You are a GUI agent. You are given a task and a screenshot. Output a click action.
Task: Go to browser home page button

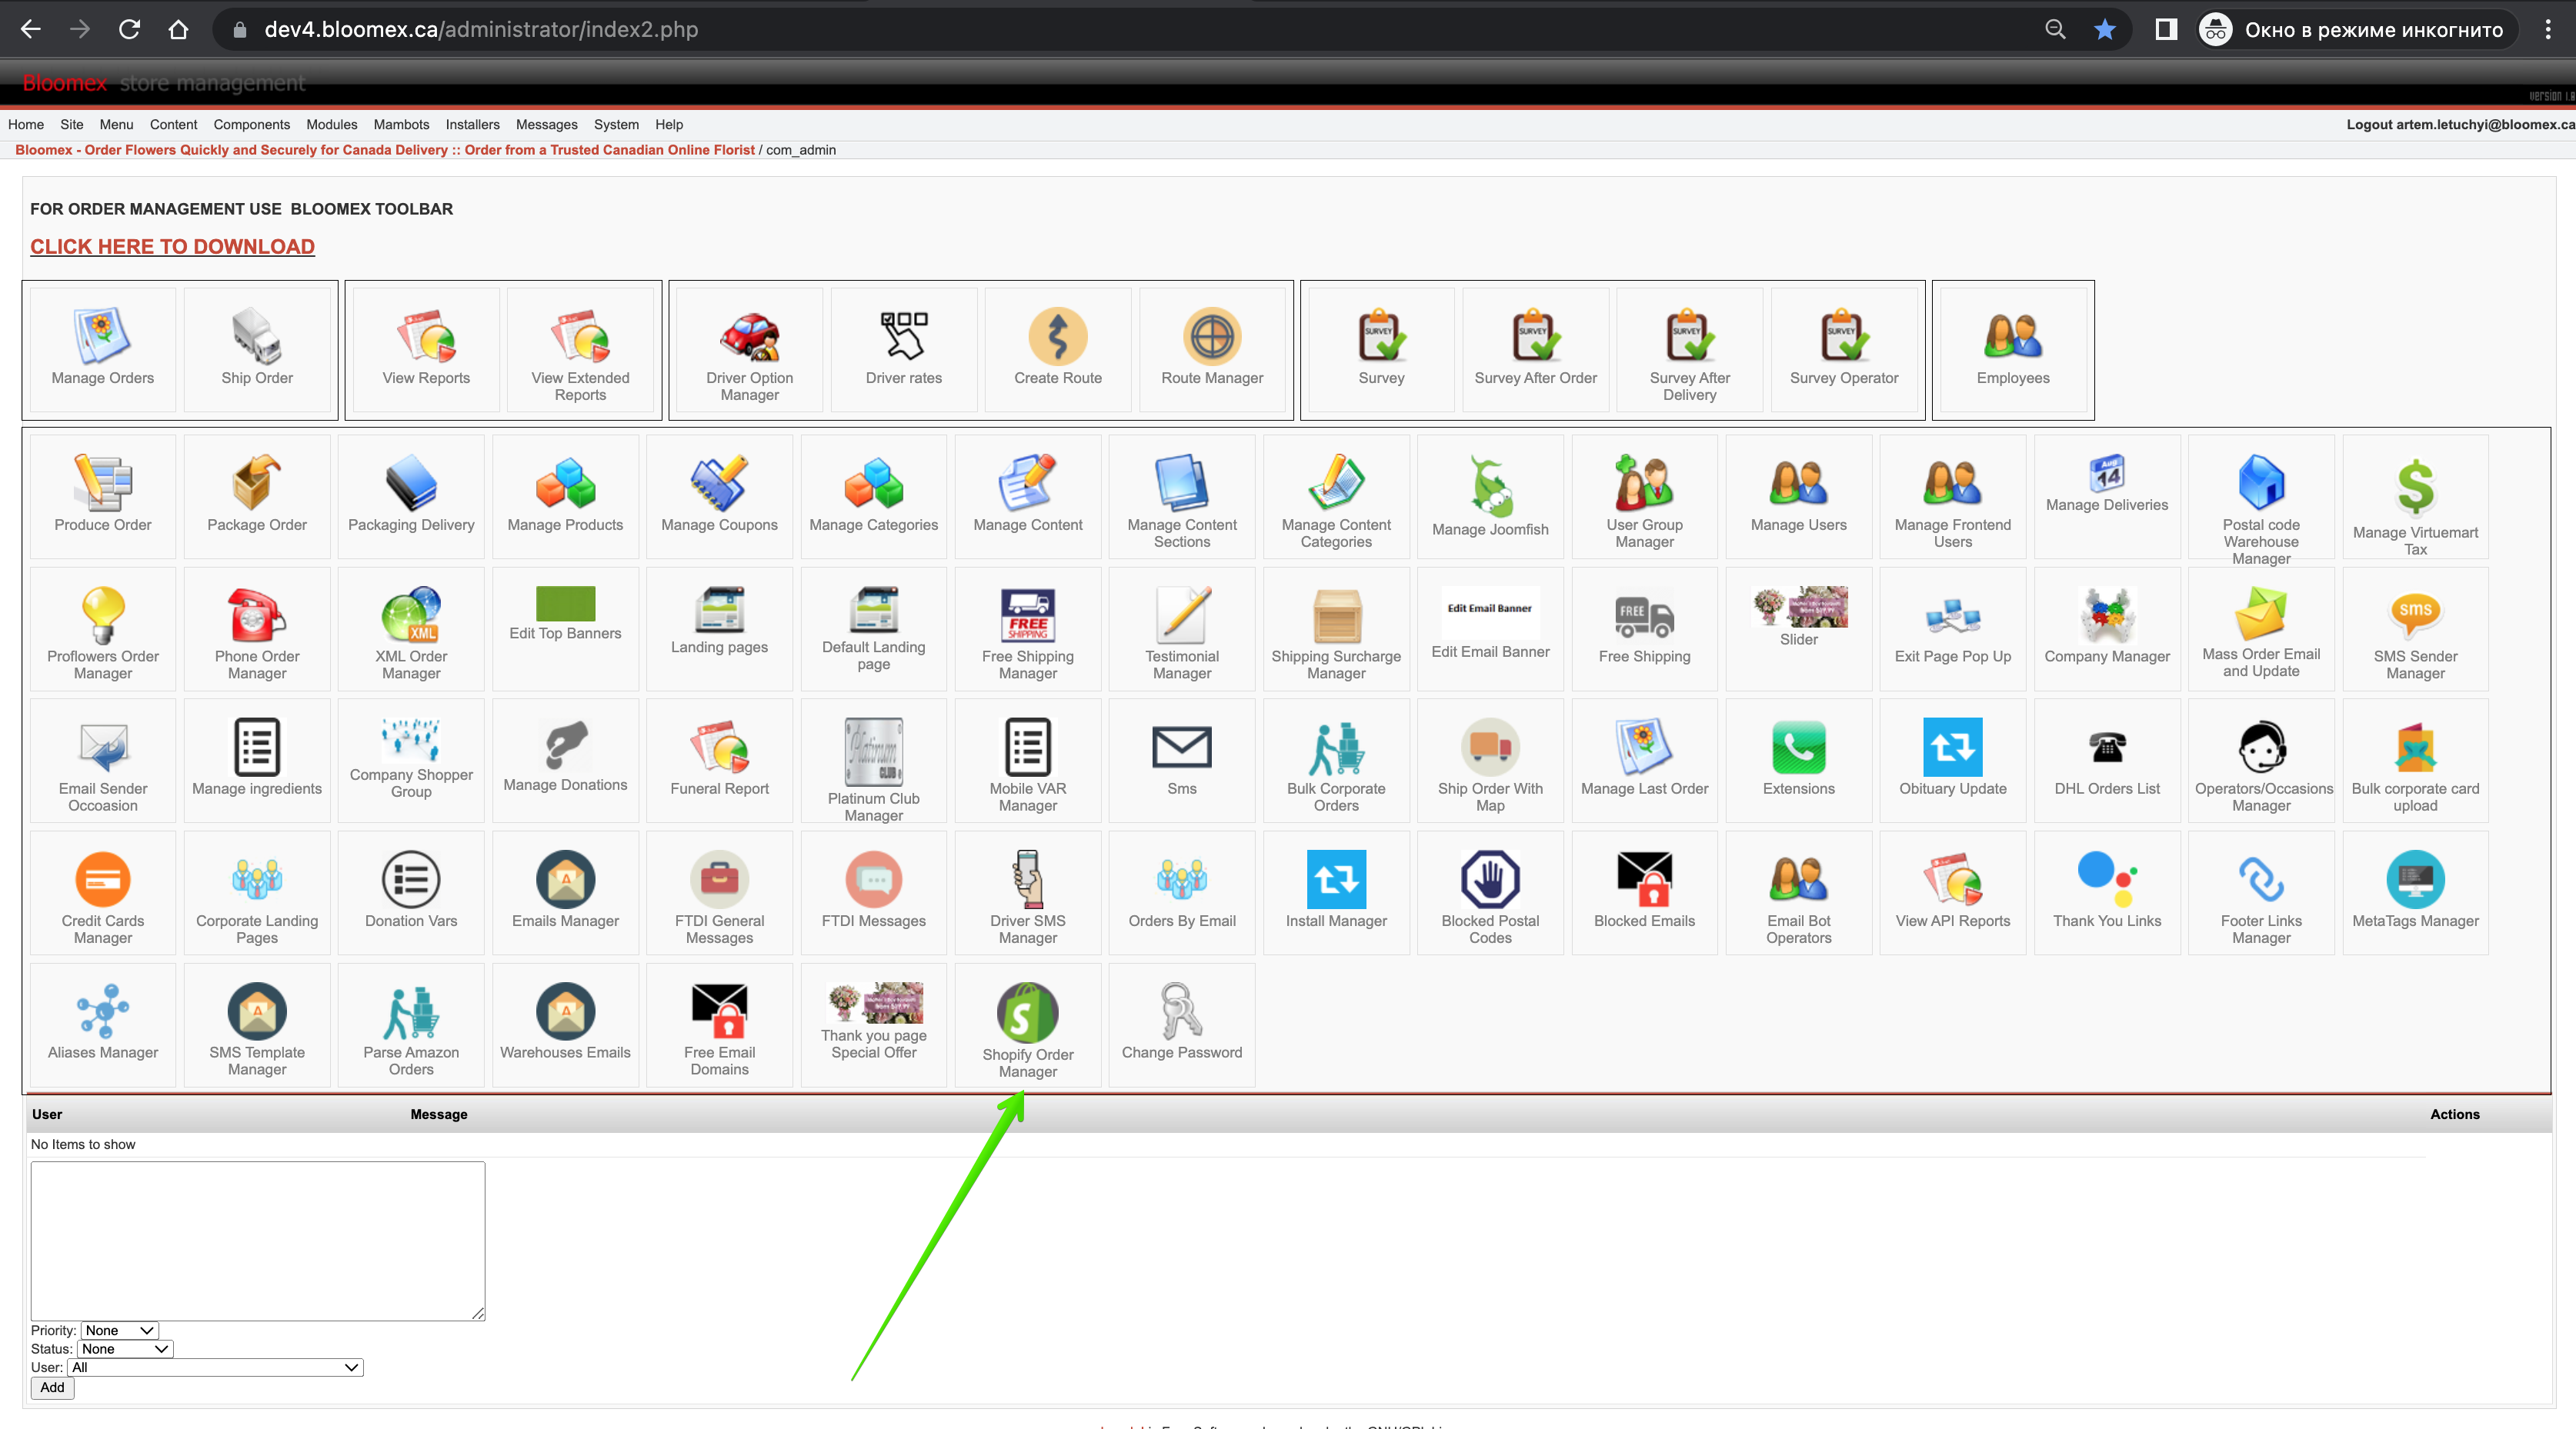[178, 30]
